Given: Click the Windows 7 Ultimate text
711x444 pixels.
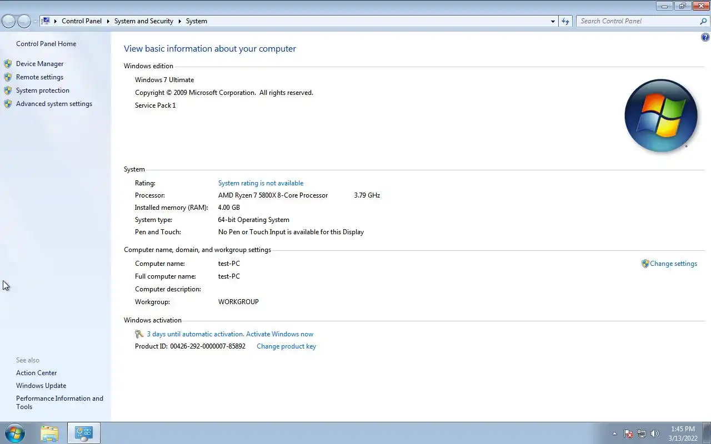Looking at the screenshot, I should (x=164, y=80).
